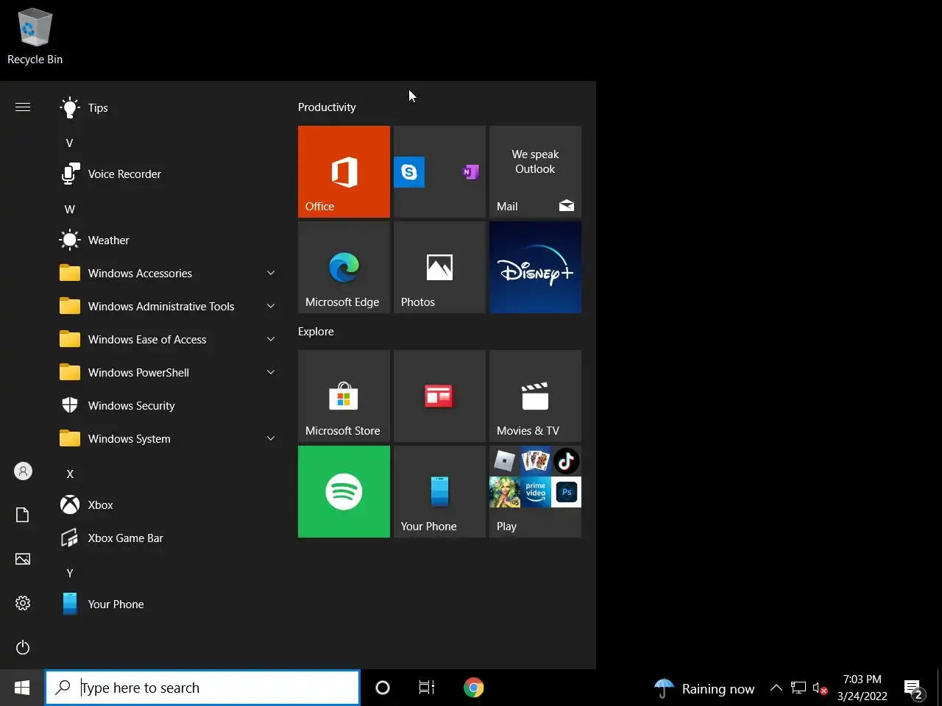The width and height of the screenshot is (942, 706).
Task: Launch Microsoft Edge tile
Action: 344,267
